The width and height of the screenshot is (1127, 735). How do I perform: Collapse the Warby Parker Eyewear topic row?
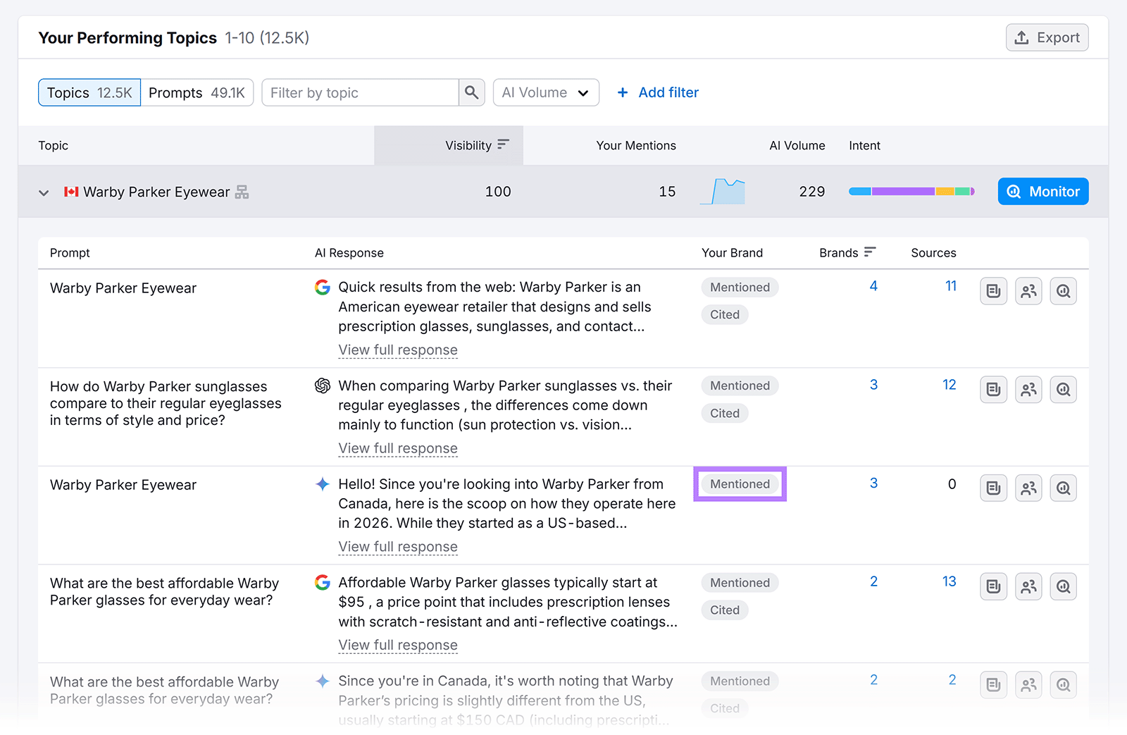pyautogui.click(x=44, y=192)
